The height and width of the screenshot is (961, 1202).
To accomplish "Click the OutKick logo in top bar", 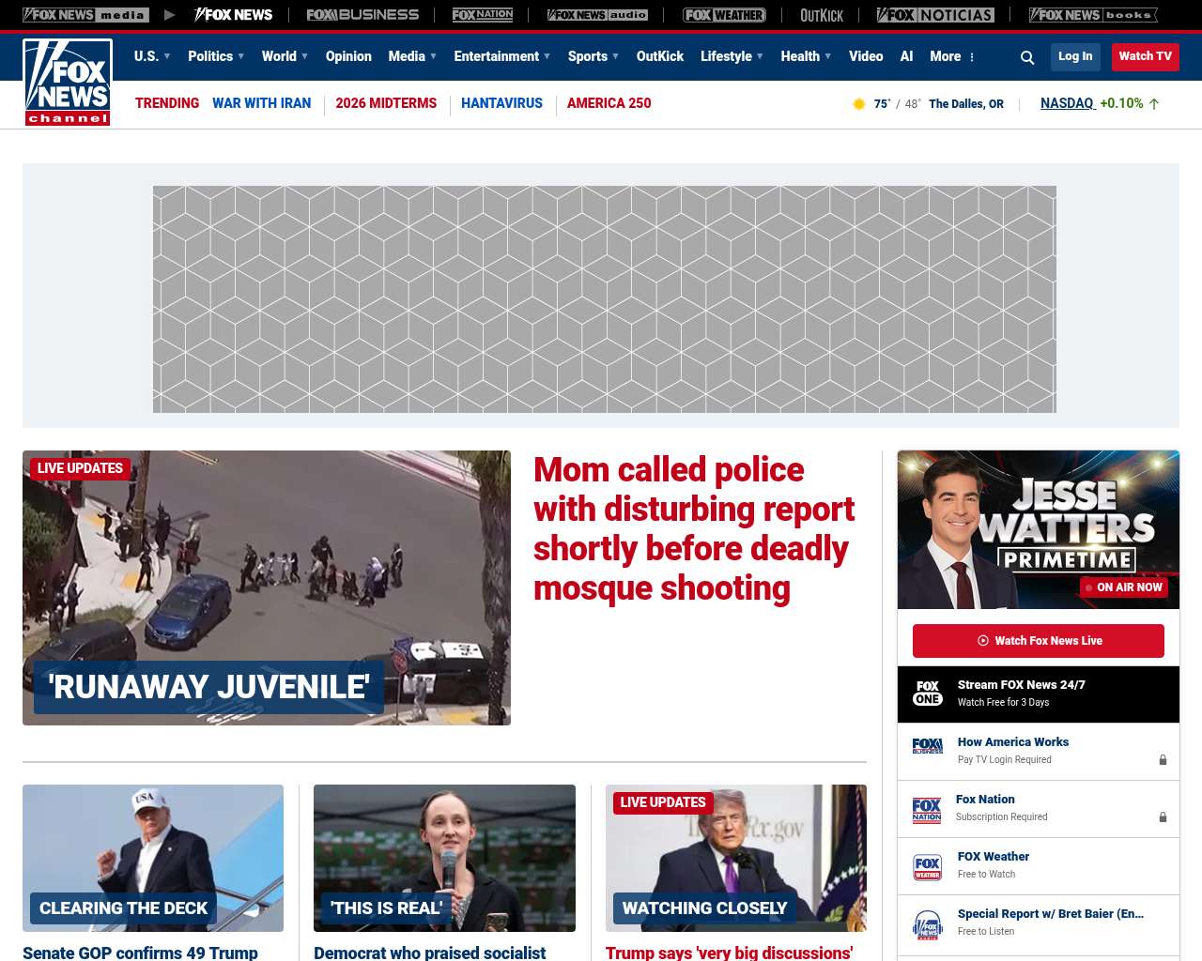I will [822, 15].
